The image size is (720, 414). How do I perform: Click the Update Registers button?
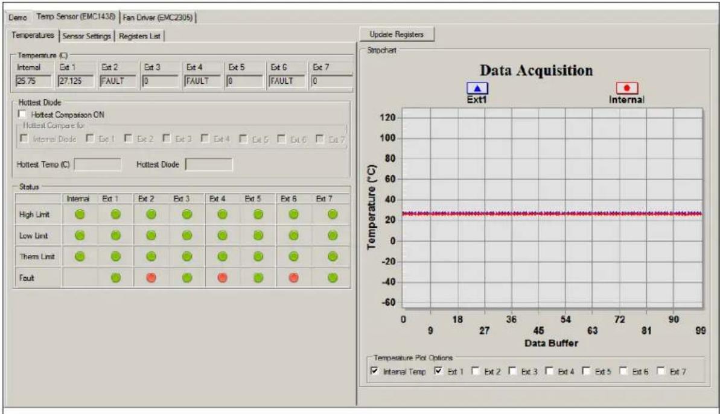397,34
